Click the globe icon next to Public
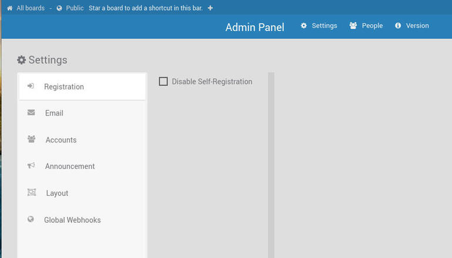Image resolution: width=452 pixels, height=258 pixels. click(59, 8)
